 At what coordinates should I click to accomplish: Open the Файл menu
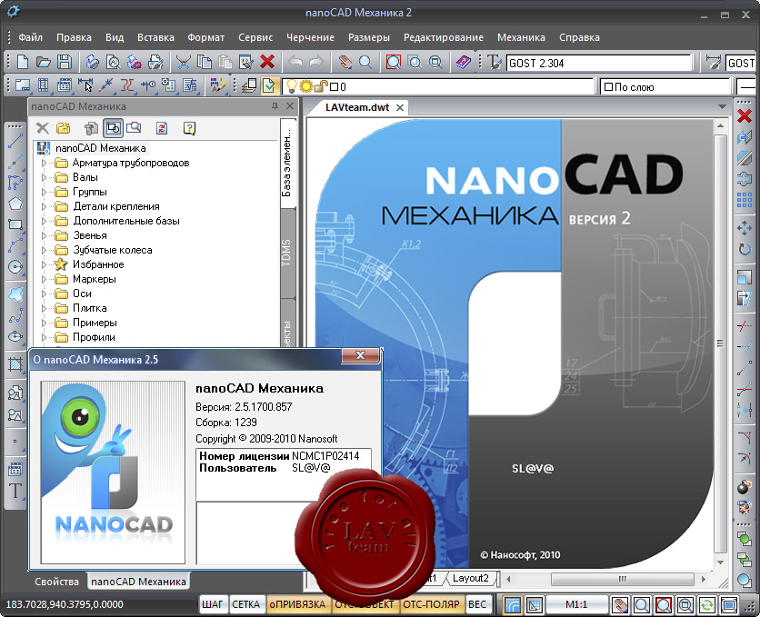pyautogui.click(x=30, y=37)
